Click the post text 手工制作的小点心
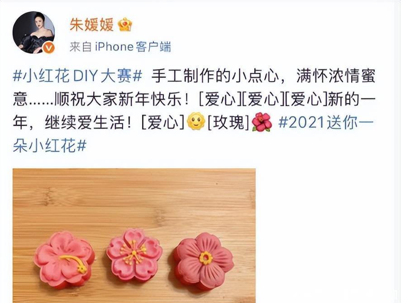Viewport: 401px width, 303px height. (215, 76)
